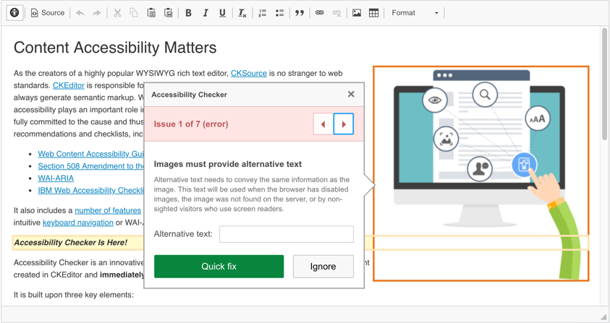The image size is (610, 323).
Task: Click the Ignore button
Action: (x=323, y=267)
